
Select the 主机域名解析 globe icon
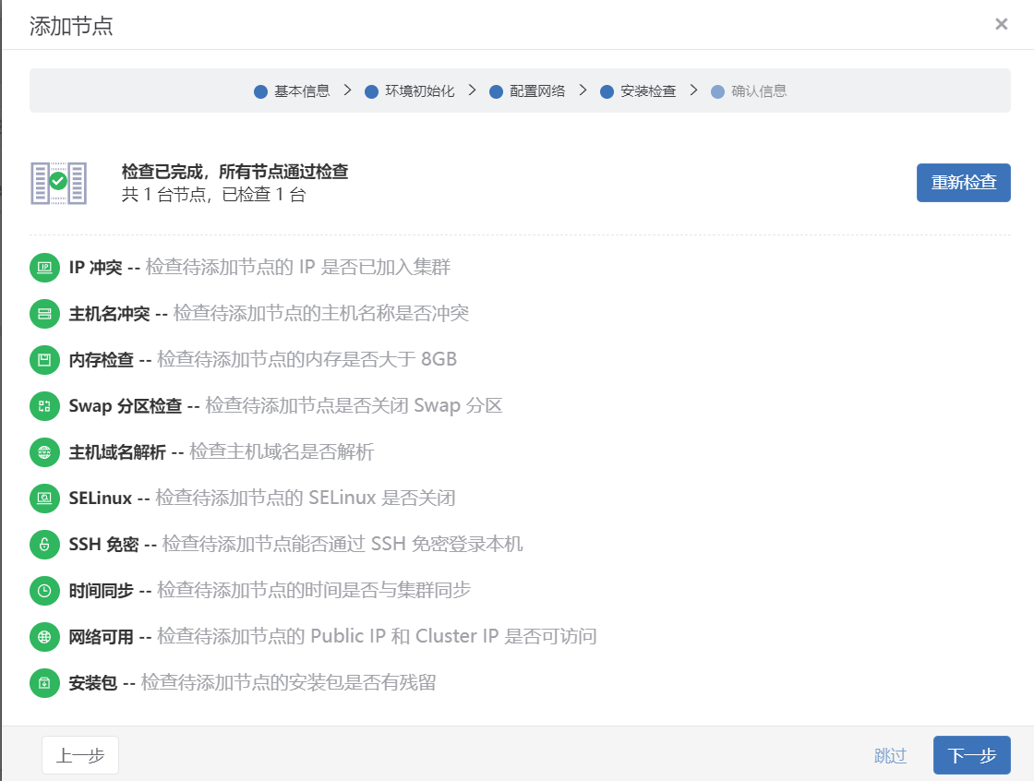pos(42,452)
